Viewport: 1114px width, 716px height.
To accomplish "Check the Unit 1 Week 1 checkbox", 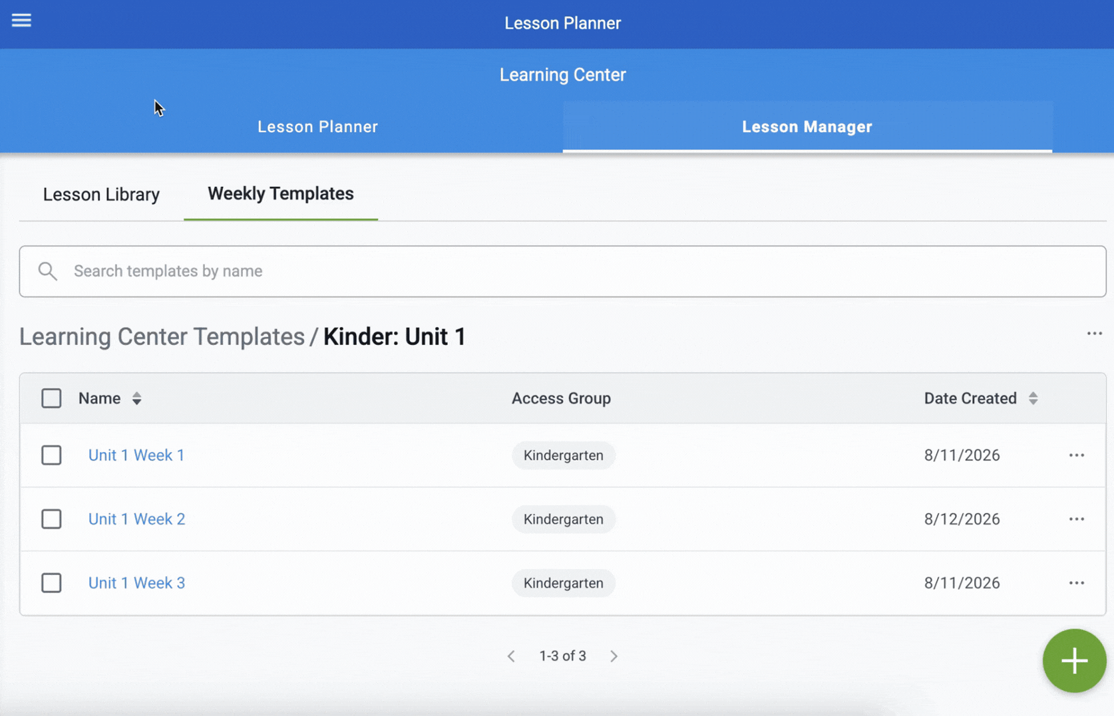I will tap(51, 455).
